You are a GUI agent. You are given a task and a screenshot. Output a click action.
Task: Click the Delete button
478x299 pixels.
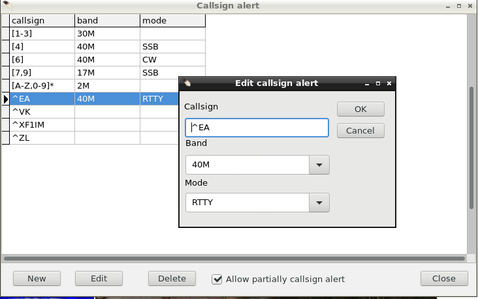coord(172,279)
